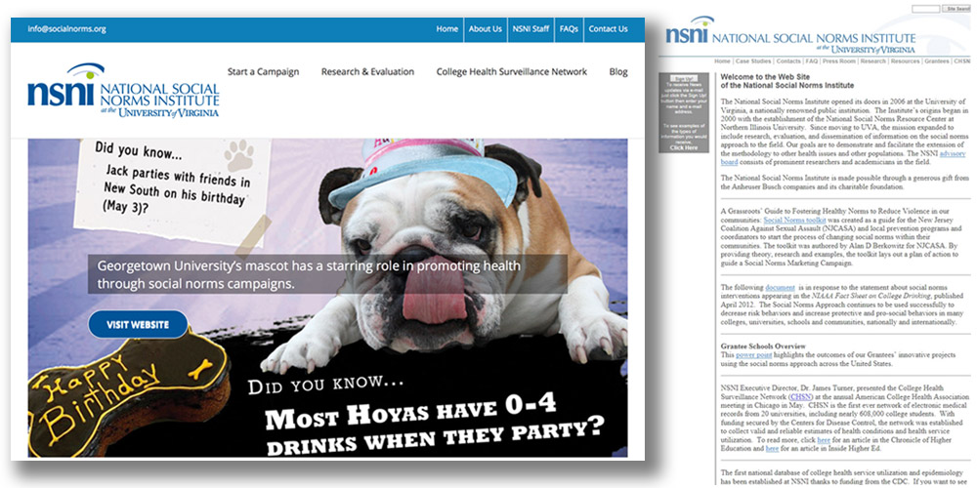The height and width of the screenshot is (488, 977).
Task: Click the 'Grantee Schools Overview' heading
Action: [763, 346]
